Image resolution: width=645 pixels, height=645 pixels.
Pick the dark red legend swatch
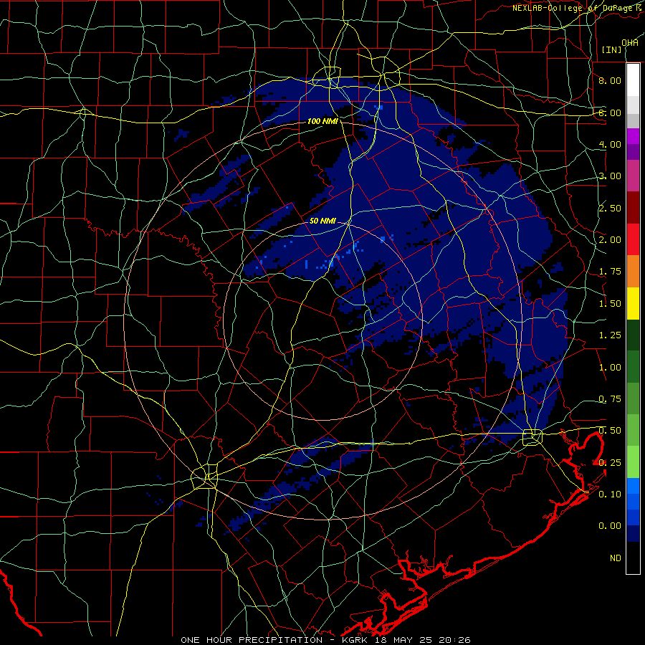633,208
